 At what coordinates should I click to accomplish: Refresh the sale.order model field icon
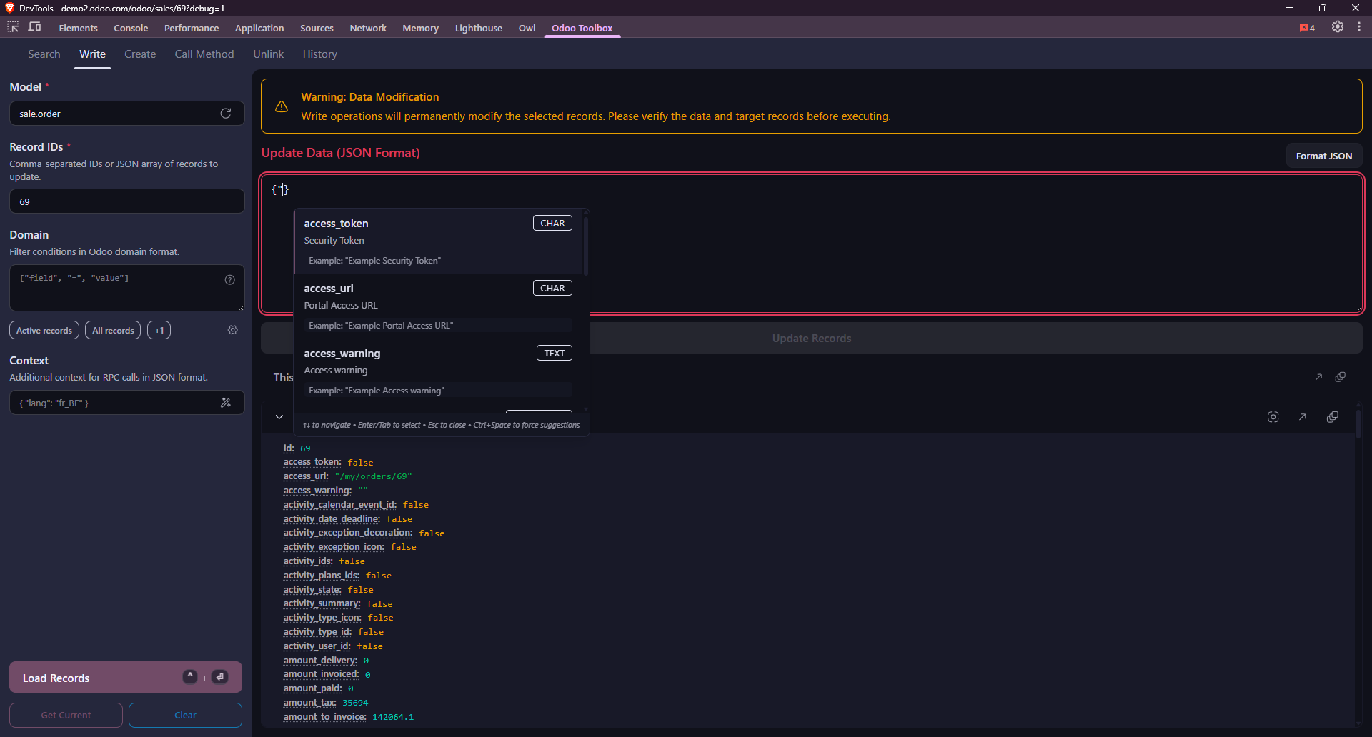pyautogui.click(x=225, y=113)
